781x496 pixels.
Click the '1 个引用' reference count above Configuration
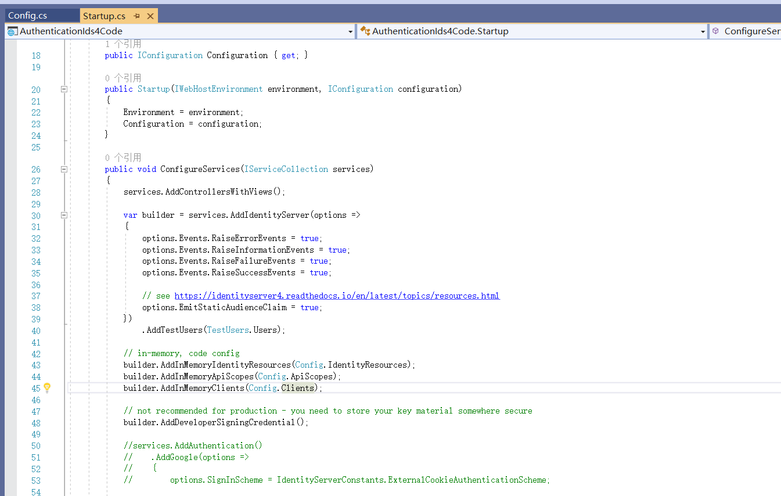pyautogui.click(x=123, y=44)
